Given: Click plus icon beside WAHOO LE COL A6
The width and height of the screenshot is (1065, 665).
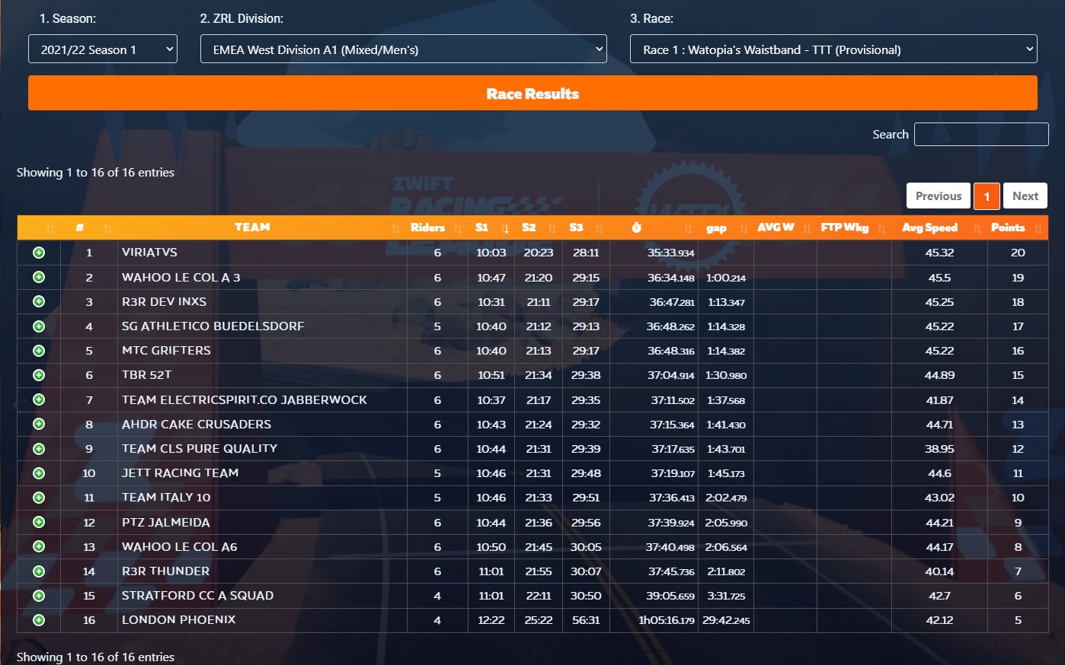Looking at the screenshot, I should 39,546.
